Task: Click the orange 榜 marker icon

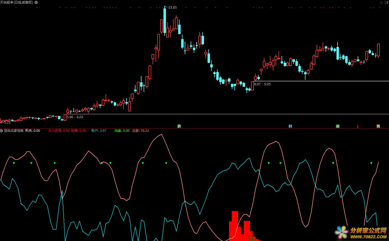Action: click(x=378, y=126)
